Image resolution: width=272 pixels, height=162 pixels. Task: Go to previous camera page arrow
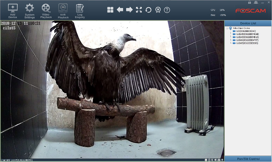120,10
